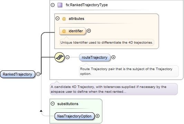
Task: Collapse the attributes group
Action: pyautogui.click(x=58, y=19)
